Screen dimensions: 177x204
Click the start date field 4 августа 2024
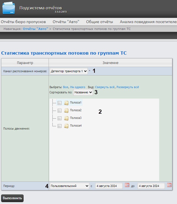pyautogui.click(x=109, y=186)
